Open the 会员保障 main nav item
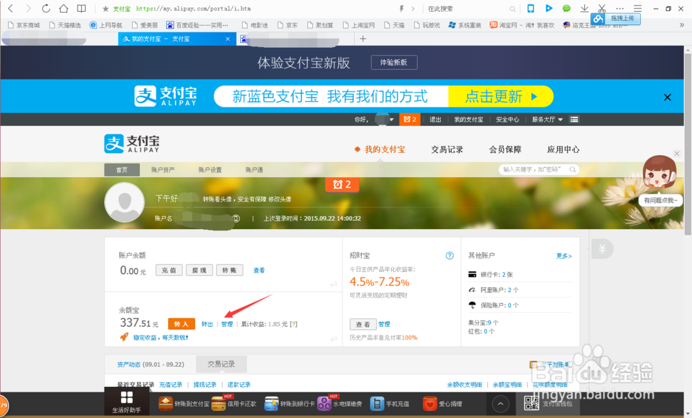This screenshot has height=418, width=692. (x=505, y=149)
